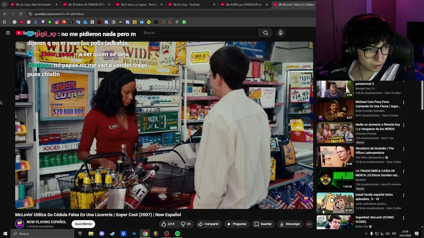Open metal family español latino video

point(335,203)
